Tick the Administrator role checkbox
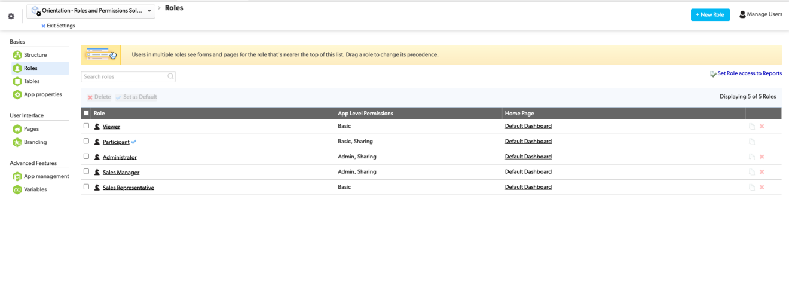The width and height of the screenshot is (789, 288). pyautogui.click(x=87, y=157)
